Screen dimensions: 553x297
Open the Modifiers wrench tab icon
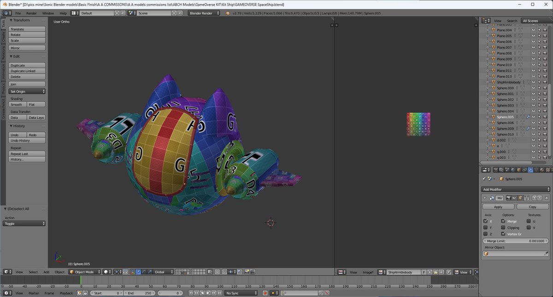[x=530, y=170]
